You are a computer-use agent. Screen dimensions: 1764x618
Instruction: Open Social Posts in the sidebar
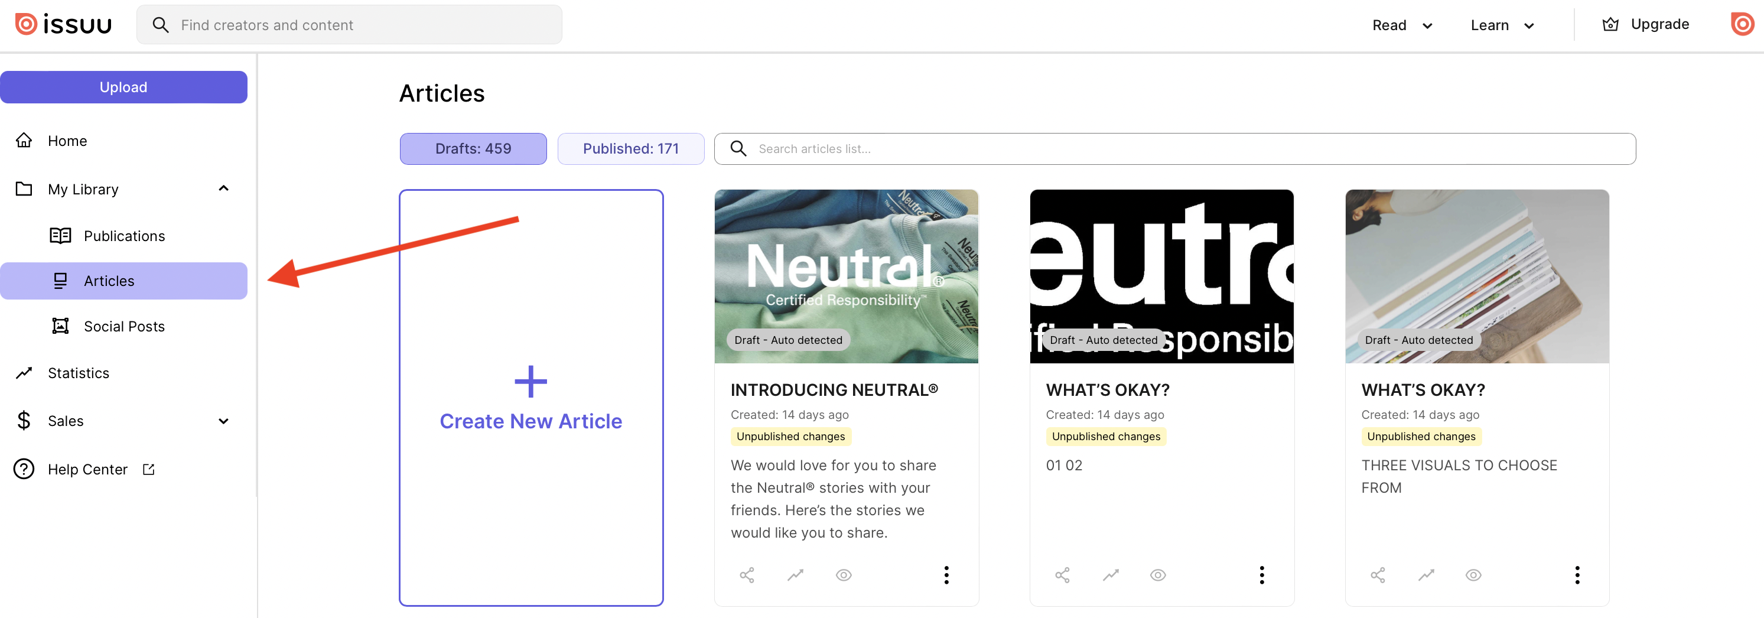[x=124, y=327]
